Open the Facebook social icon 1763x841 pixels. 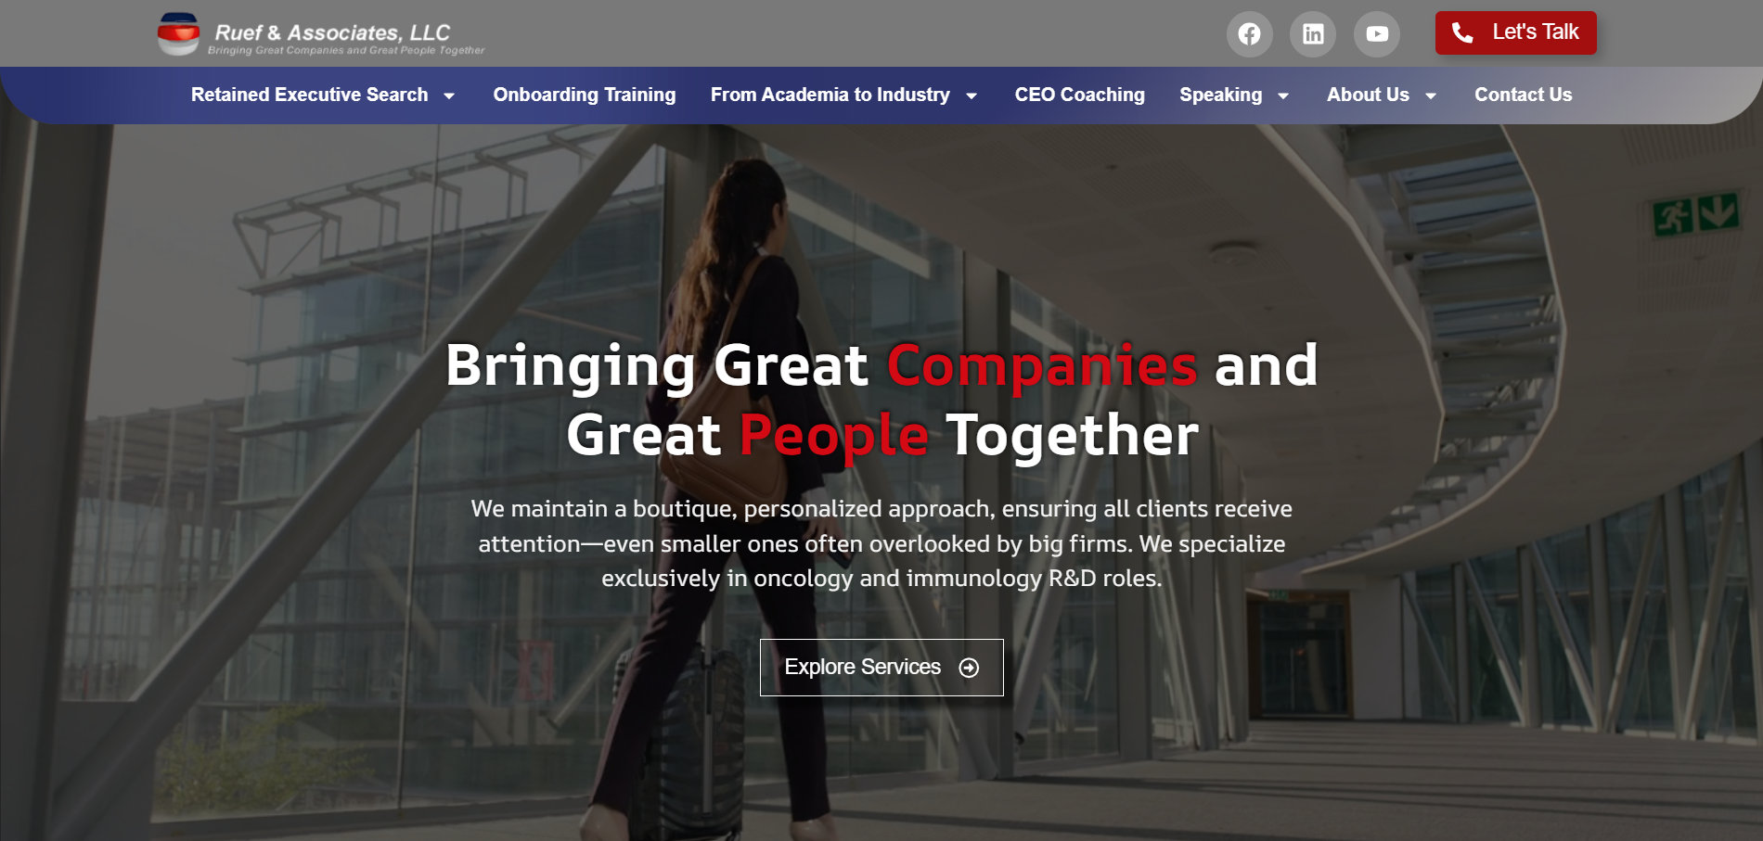(x=1249, y=34)
